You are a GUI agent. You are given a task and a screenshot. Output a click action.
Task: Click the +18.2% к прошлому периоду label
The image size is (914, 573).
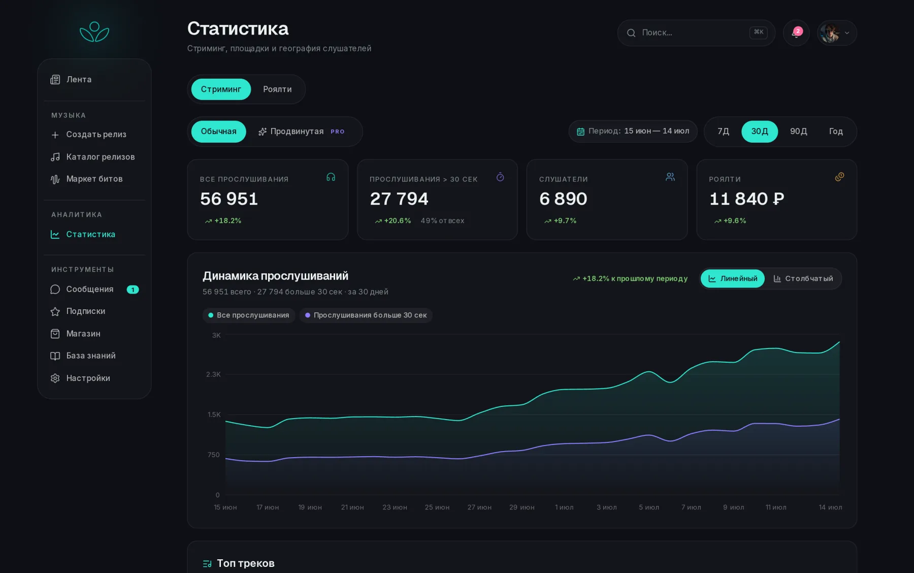[x=630, y=278]
